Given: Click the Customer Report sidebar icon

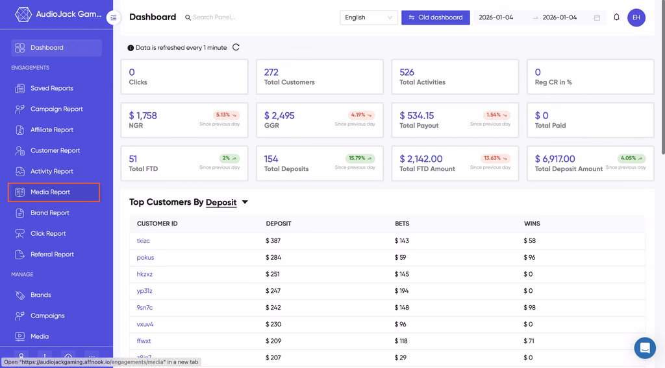Looking at the screenshot, I should (x=20, y=150).
